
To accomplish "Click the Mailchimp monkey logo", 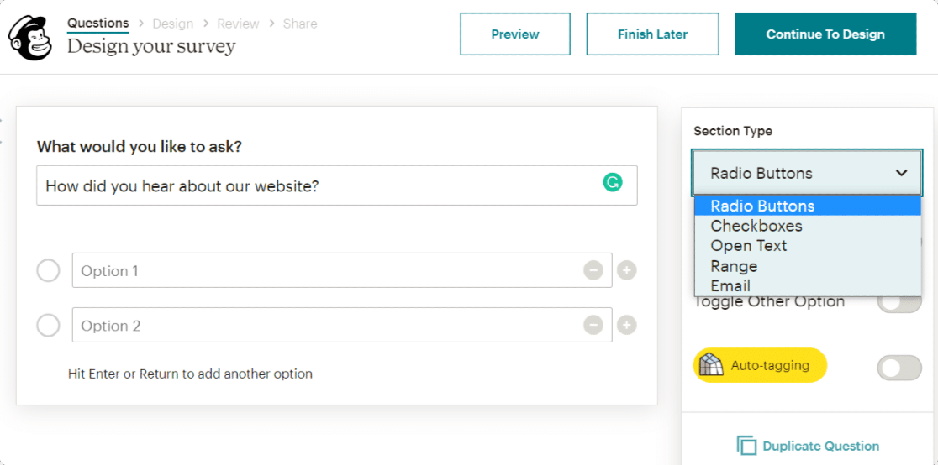I will 30,38.
